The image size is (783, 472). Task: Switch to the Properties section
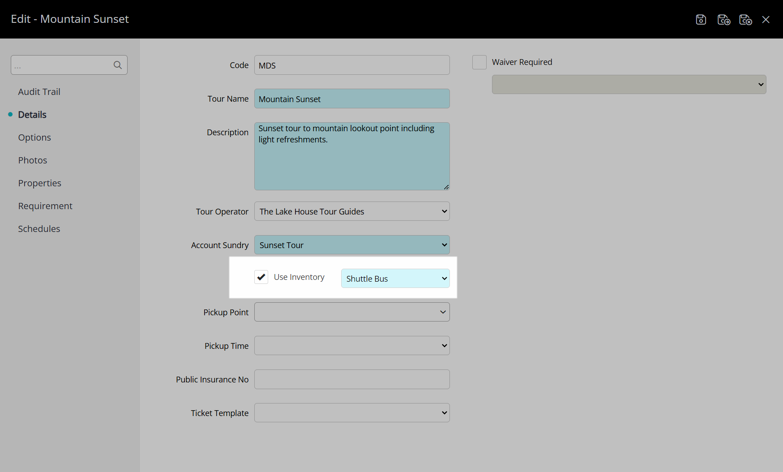click(40, 183)
